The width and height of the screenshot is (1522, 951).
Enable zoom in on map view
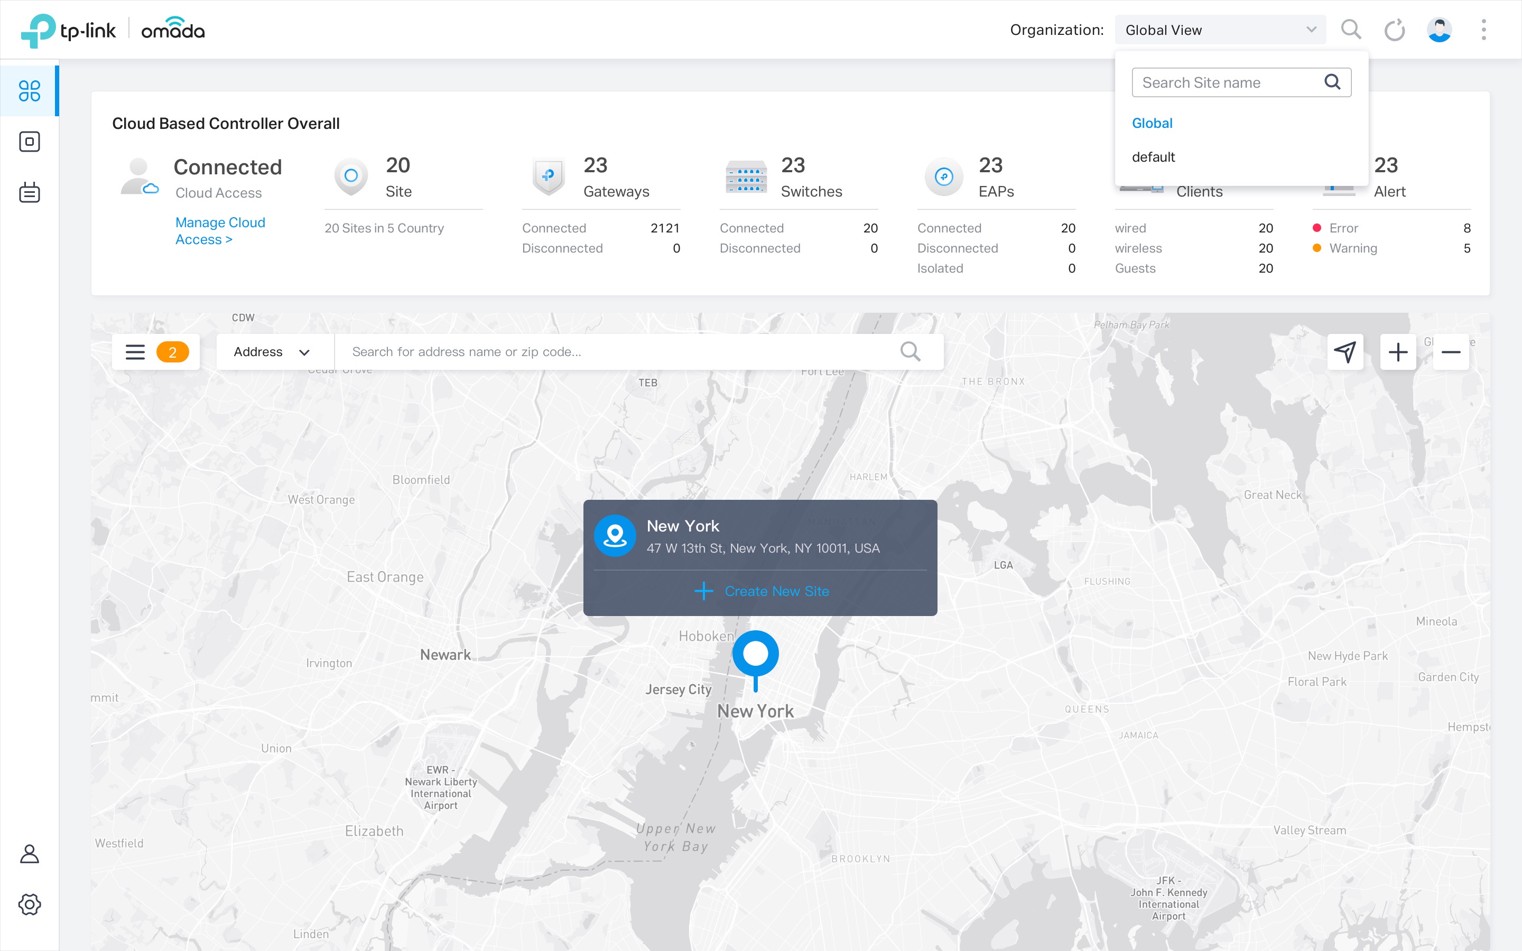tap(1398, 351)
